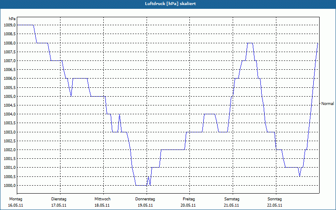
Task: Click the date 18.05.11
Action: pyautogui.click(x=102, y=205)
